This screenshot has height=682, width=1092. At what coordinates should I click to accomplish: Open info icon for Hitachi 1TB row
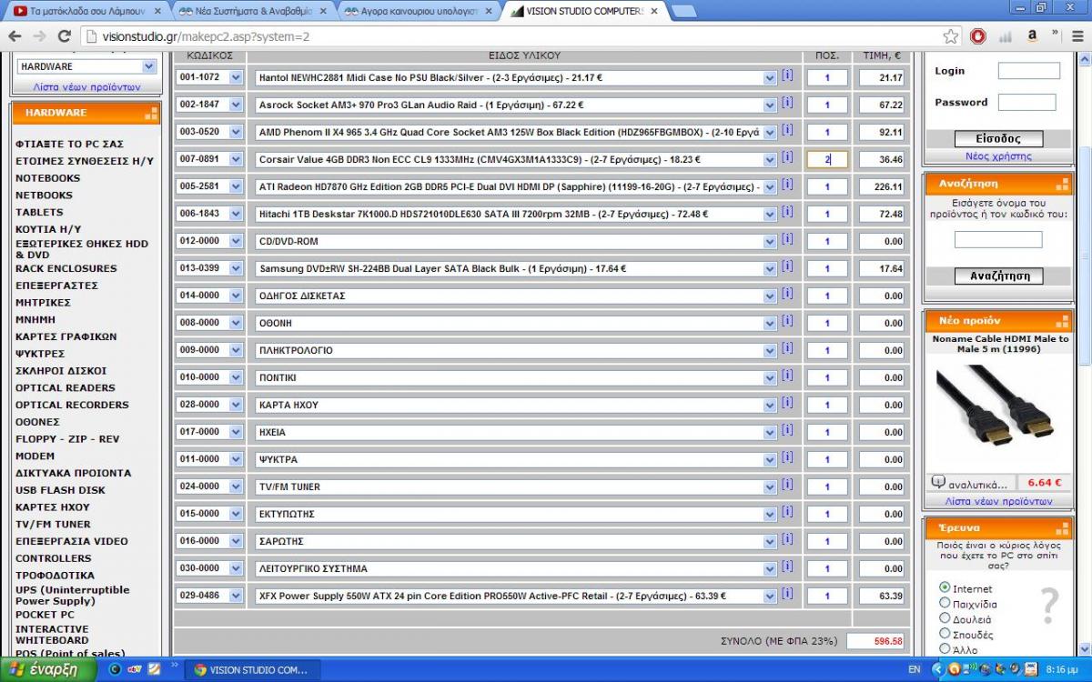(x=787, y=212)
